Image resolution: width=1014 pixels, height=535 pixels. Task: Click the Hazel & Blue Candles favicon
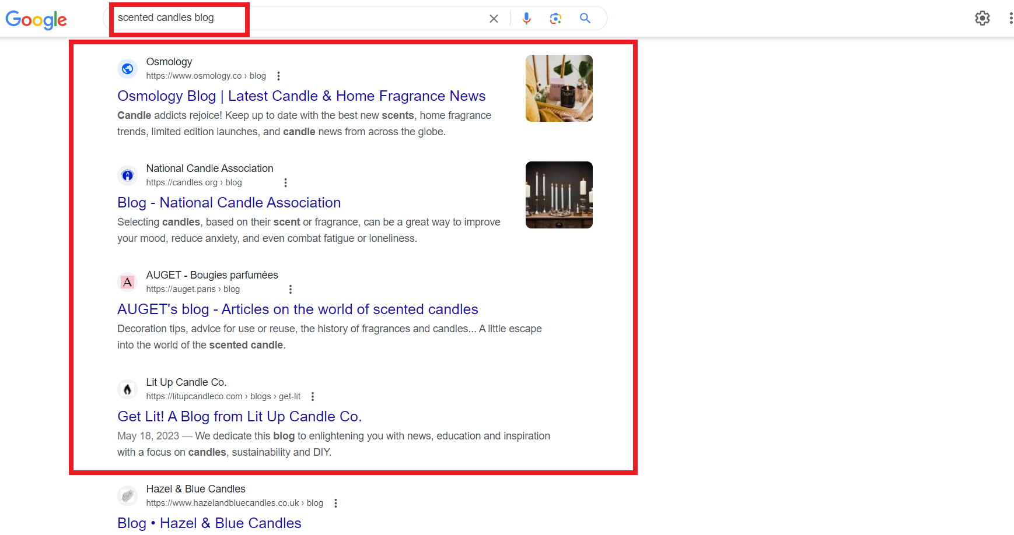click(x=127, y=496)
